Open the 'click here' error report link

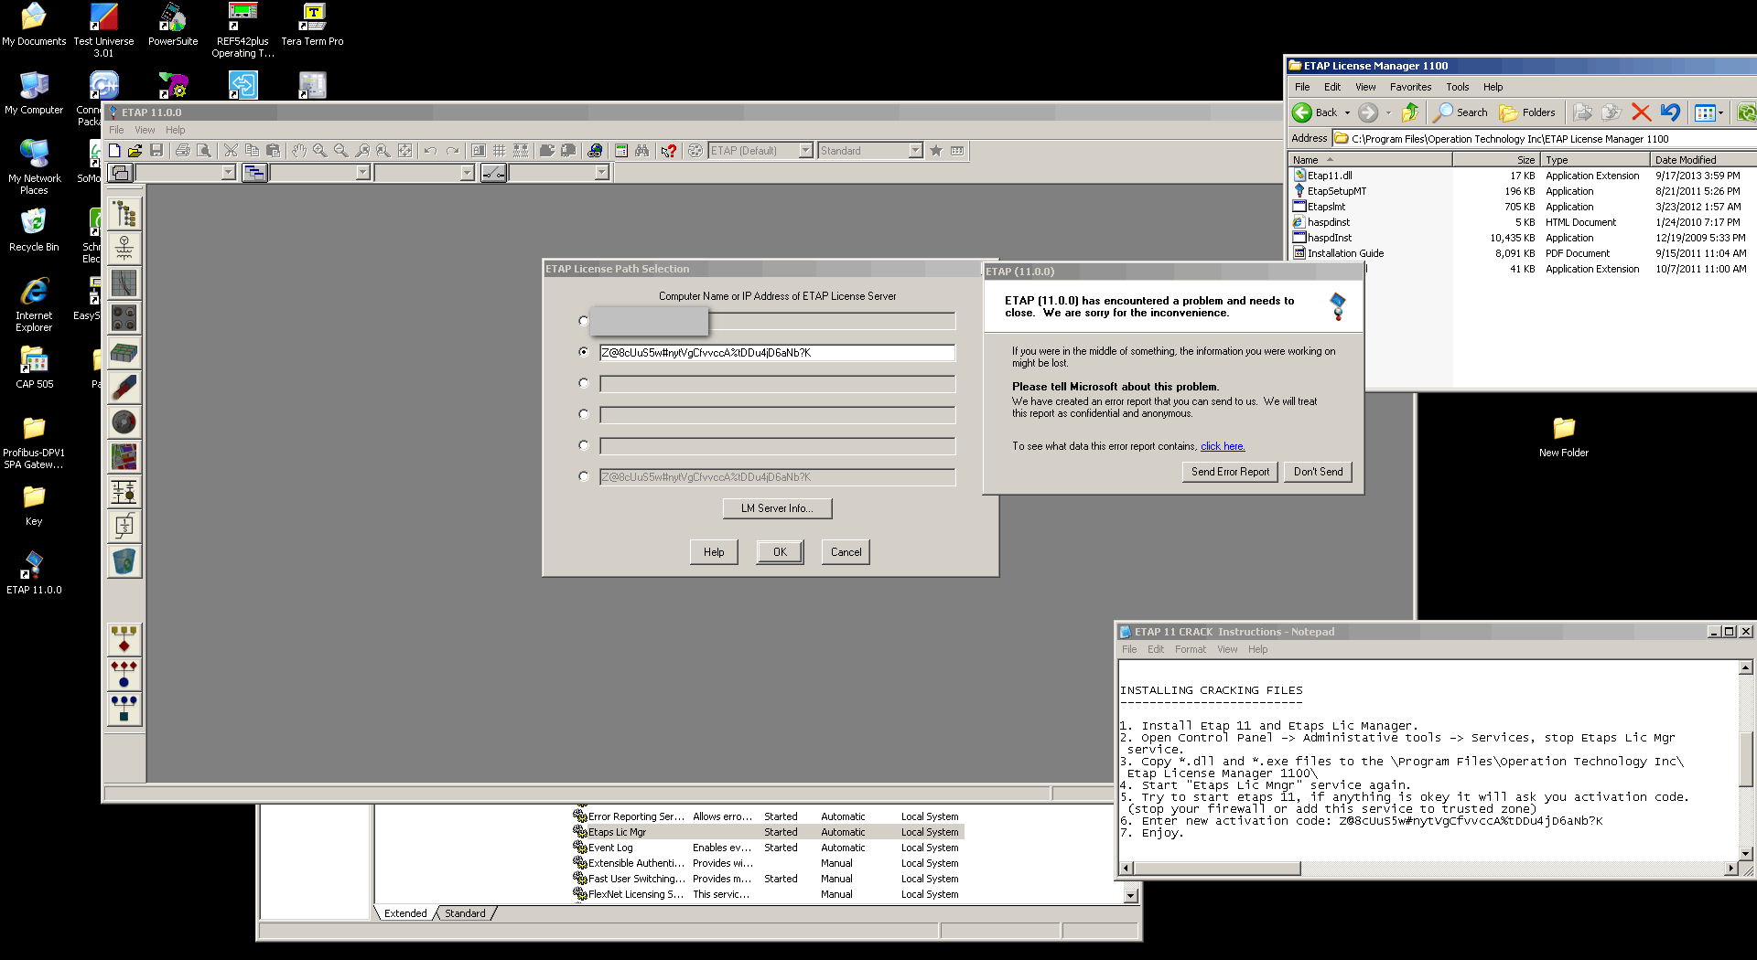[1223, 446]
